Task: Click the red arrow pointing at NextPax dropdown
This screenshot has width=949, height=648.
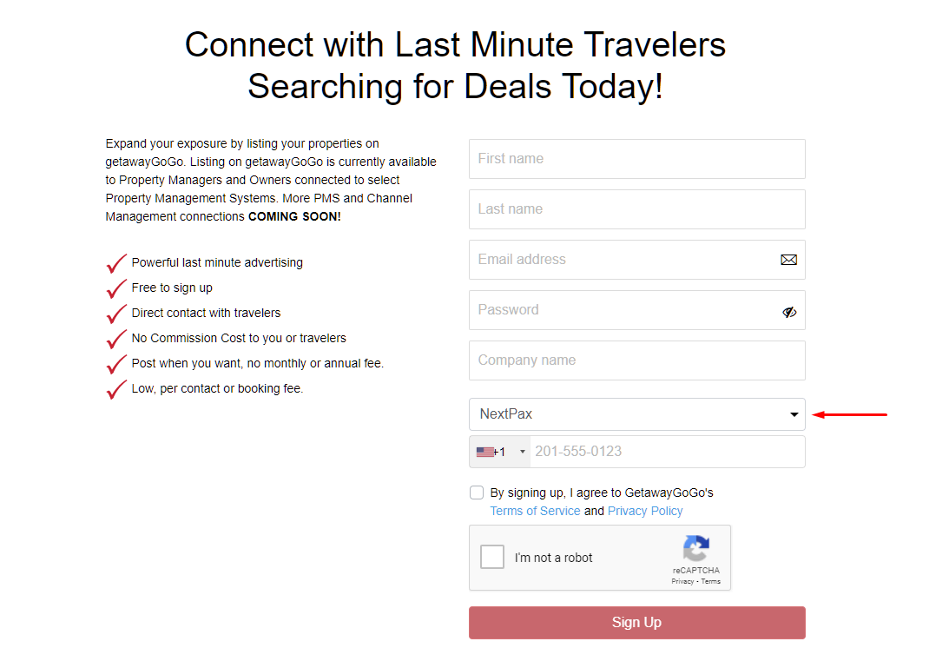Action: (x=850, y=415)
